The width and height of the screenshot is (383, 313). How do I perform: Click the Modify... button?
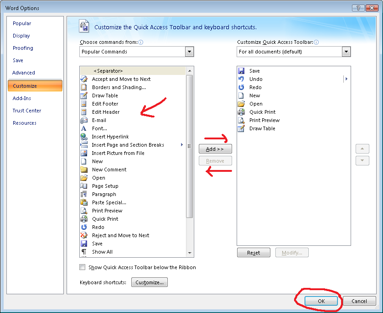coord(292,253)
